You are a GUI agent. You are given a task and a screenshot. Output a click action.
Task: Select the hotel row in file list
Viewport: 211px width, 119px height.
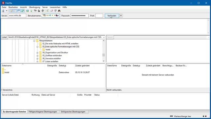53,72
